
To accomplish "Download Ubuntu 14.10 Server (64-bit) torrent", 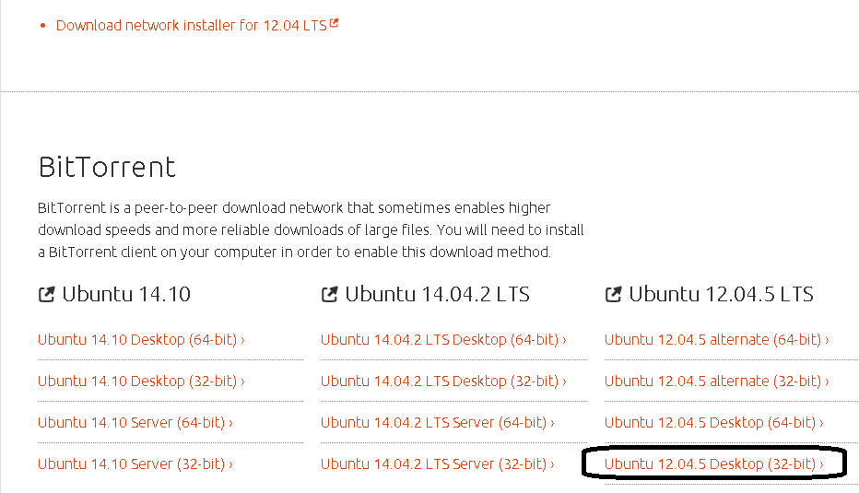I will [135, 423].
